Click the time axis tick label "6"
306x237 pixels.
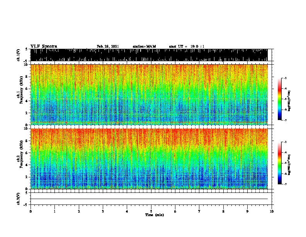tap(175, 211)
